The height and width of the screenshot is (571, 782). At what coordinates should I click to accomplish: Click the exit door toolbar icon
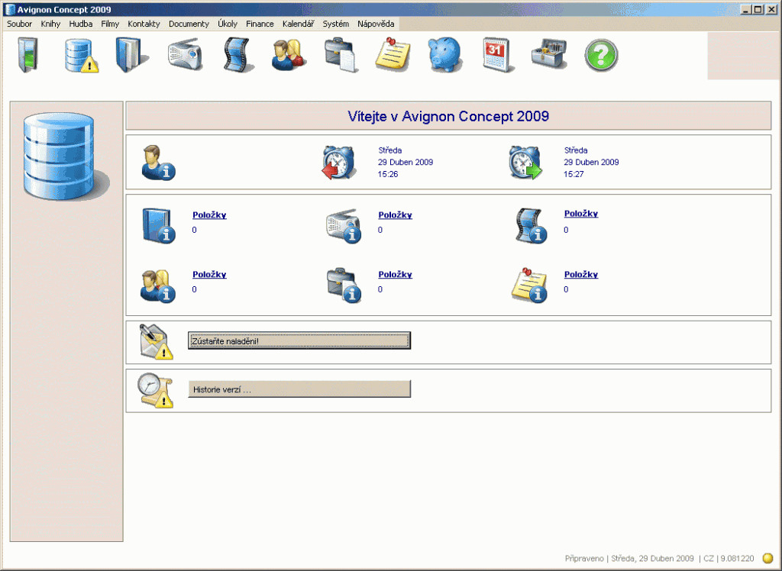(28, 55)
